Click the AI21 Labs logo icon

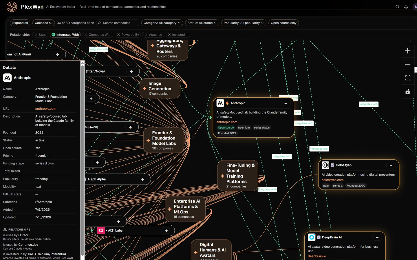tap(101, 231)
